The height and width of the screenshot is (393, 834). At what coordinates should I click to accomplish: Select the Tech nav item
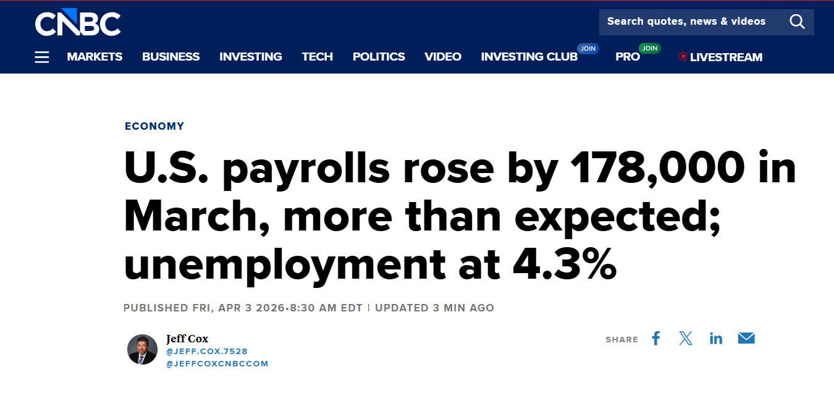(317, 57)
